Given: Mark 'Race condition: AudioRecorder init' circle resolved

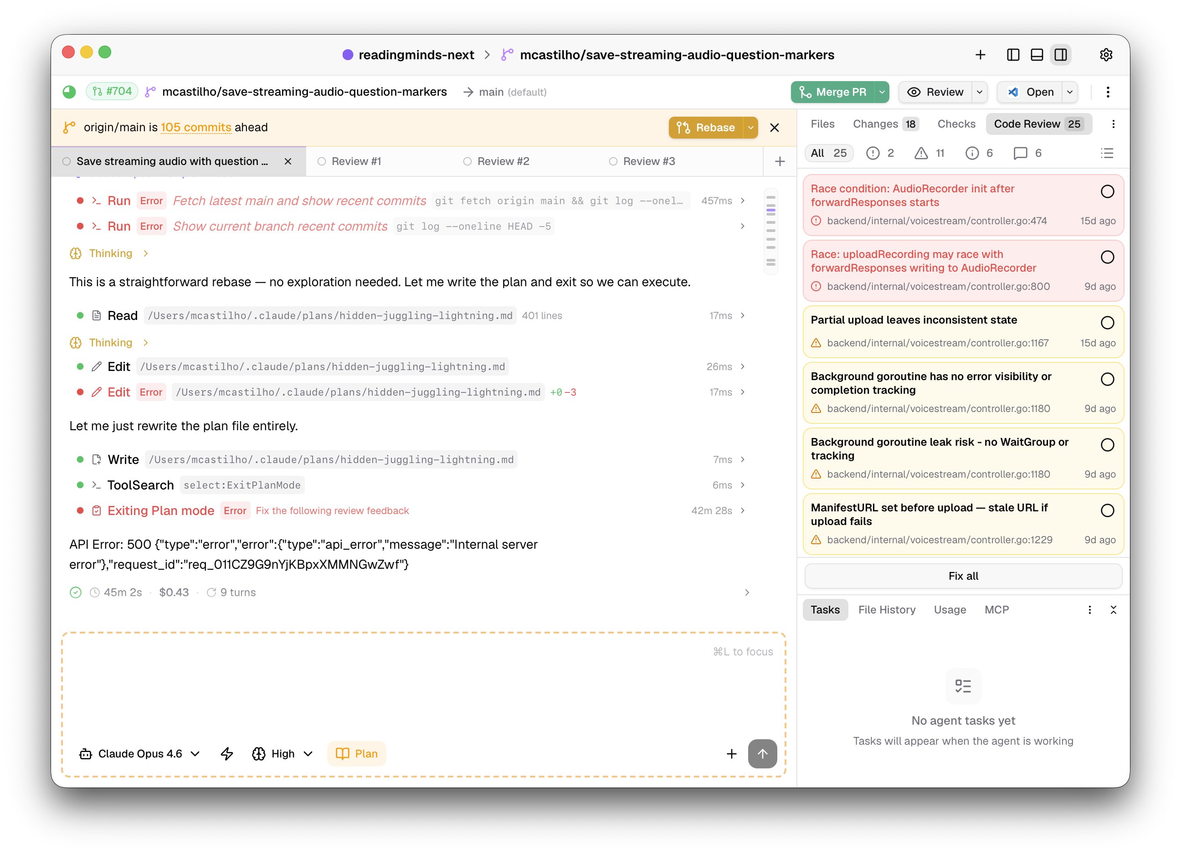Looking at the screenshot, I should 1107,191.
